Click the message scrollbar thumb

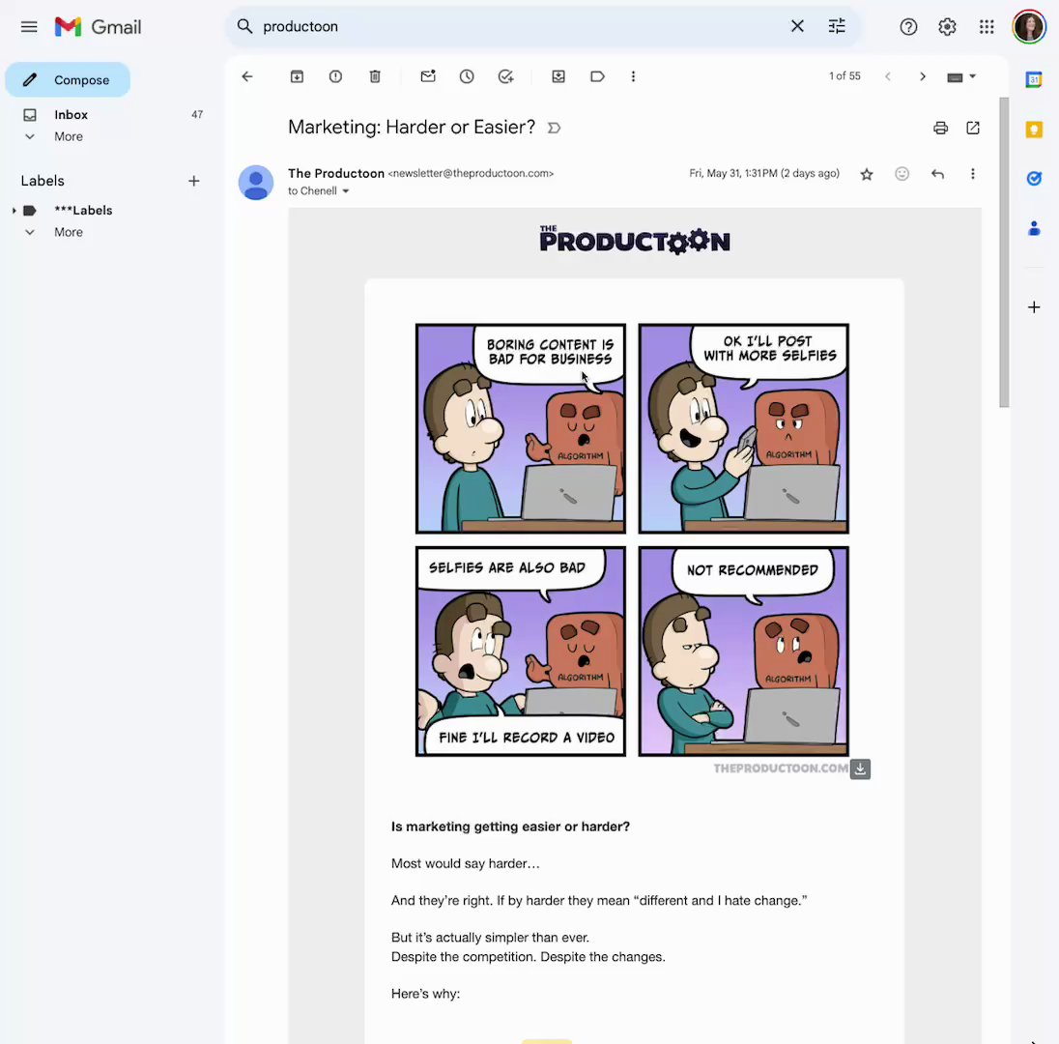click(1004, 252)
